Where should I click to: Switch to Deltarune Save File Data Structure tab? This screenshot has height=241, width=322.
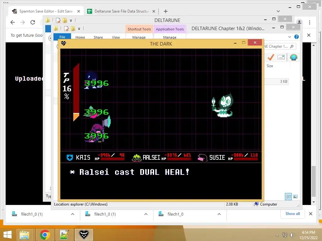pyautogui.click(x=121, y=11)
